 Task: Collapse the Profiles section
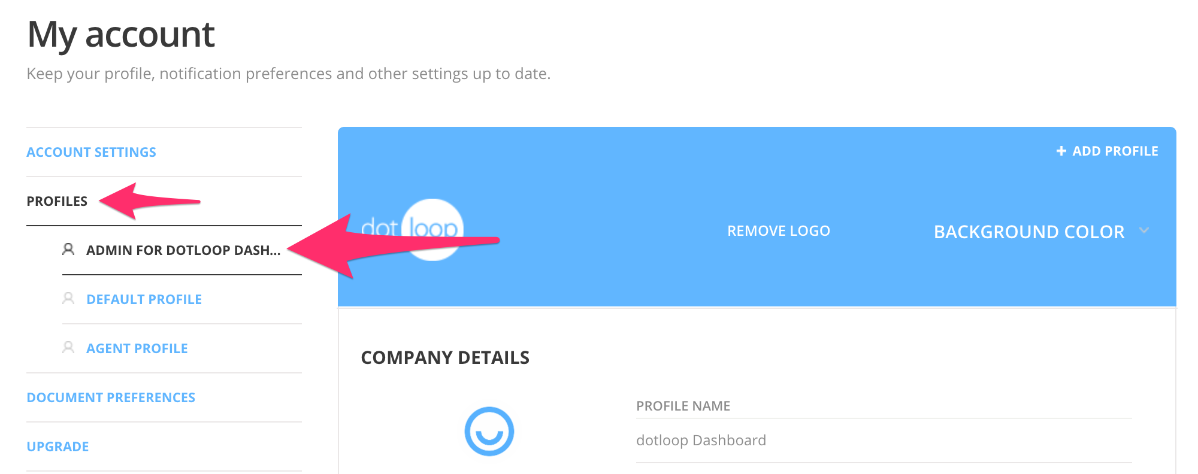coord(58,201)
